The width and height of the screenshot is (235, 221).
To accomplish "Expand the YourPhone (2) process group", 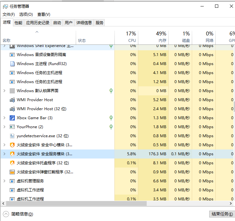I will tap(4, 127).
